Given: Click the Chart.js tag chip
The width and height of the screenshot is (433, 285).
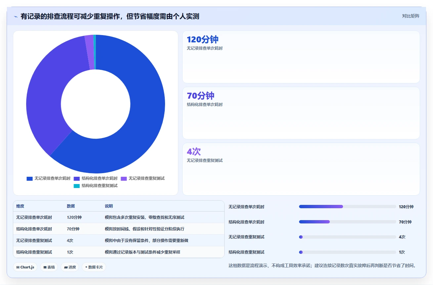Looking at the screenshot, I should click(x=25, y=267).
